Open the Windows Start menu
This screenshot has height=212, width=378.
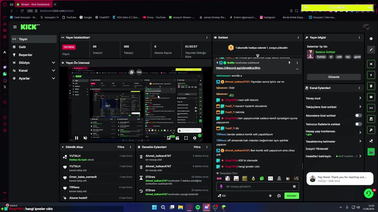(154, 207)
